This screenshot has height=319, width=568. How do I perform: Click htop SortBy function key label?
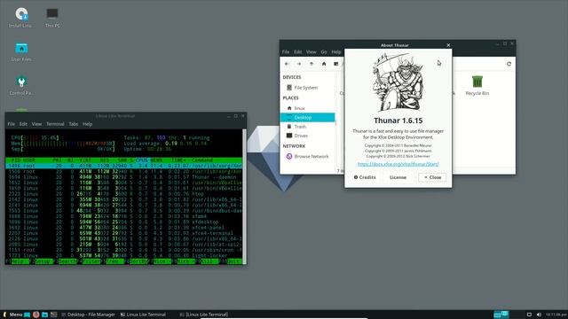(138, 261)
